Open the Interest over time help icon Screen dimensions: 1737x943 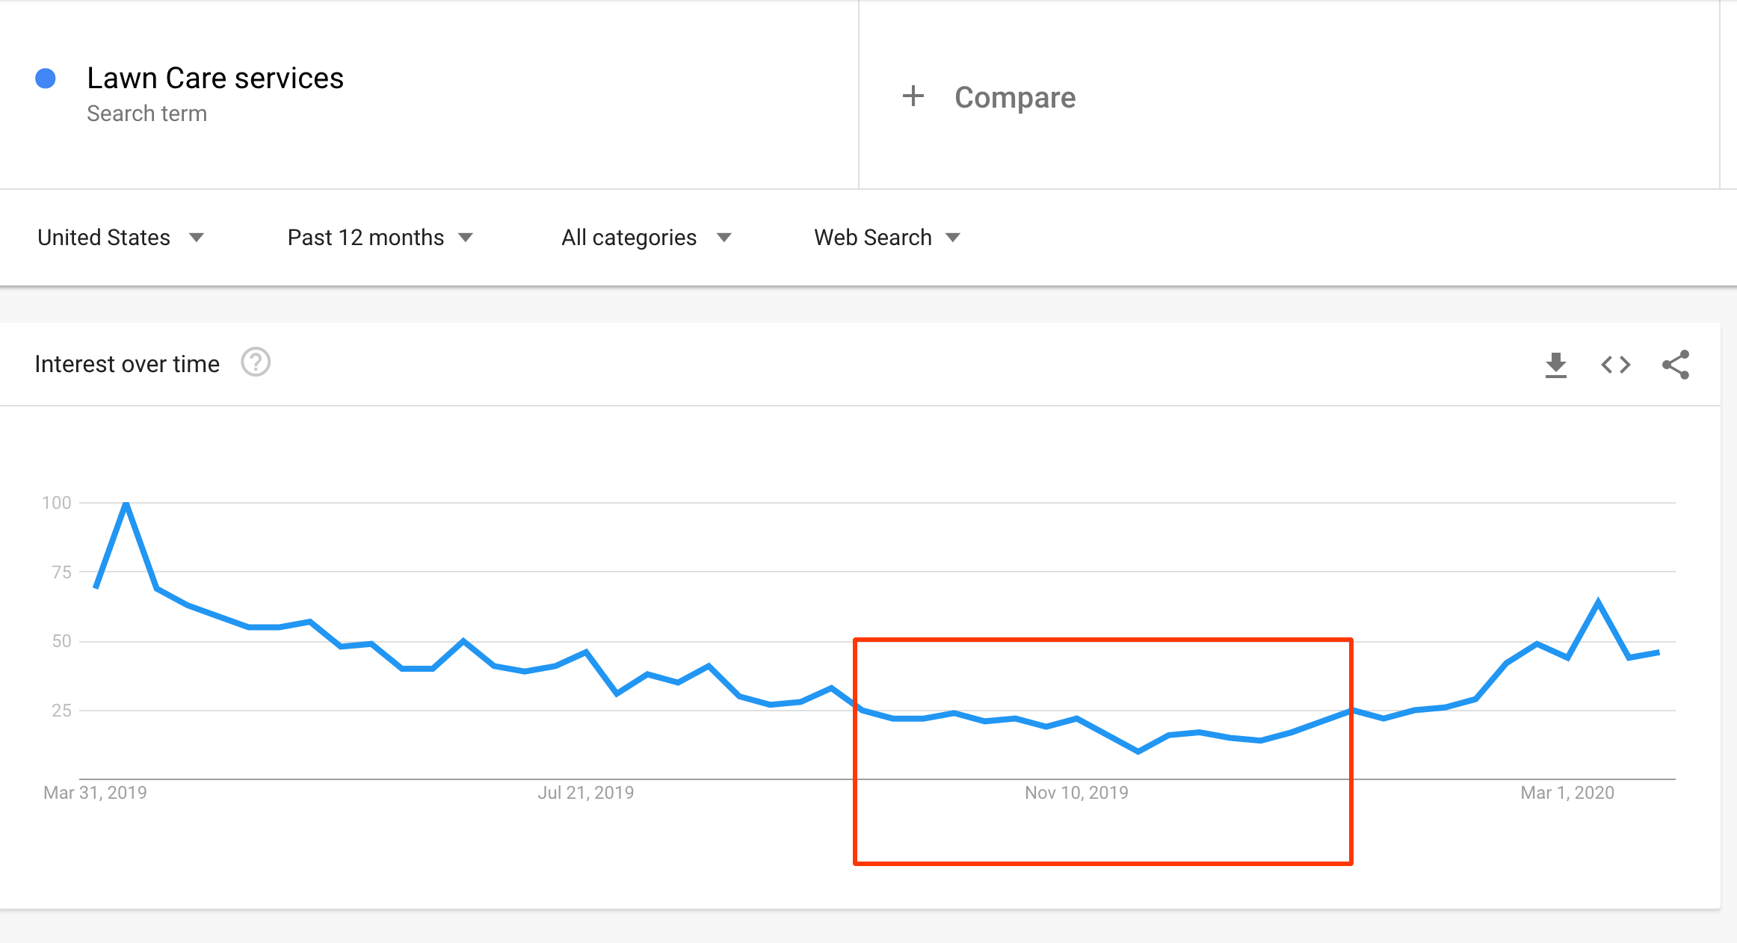tap(256, 362)
